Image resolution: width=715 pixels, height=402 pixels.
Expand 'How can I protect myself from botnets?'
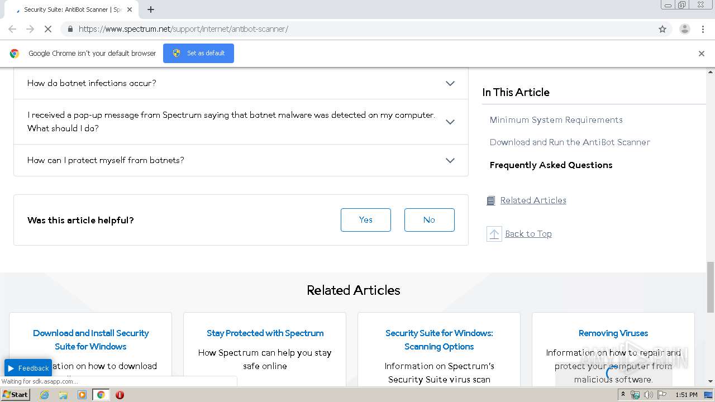(241, 160)
